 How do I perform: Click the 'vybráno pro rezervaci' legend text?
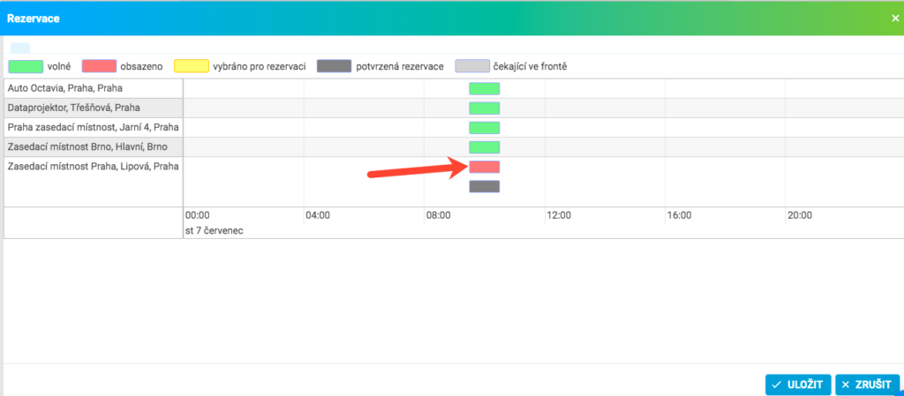click(259, 67)
